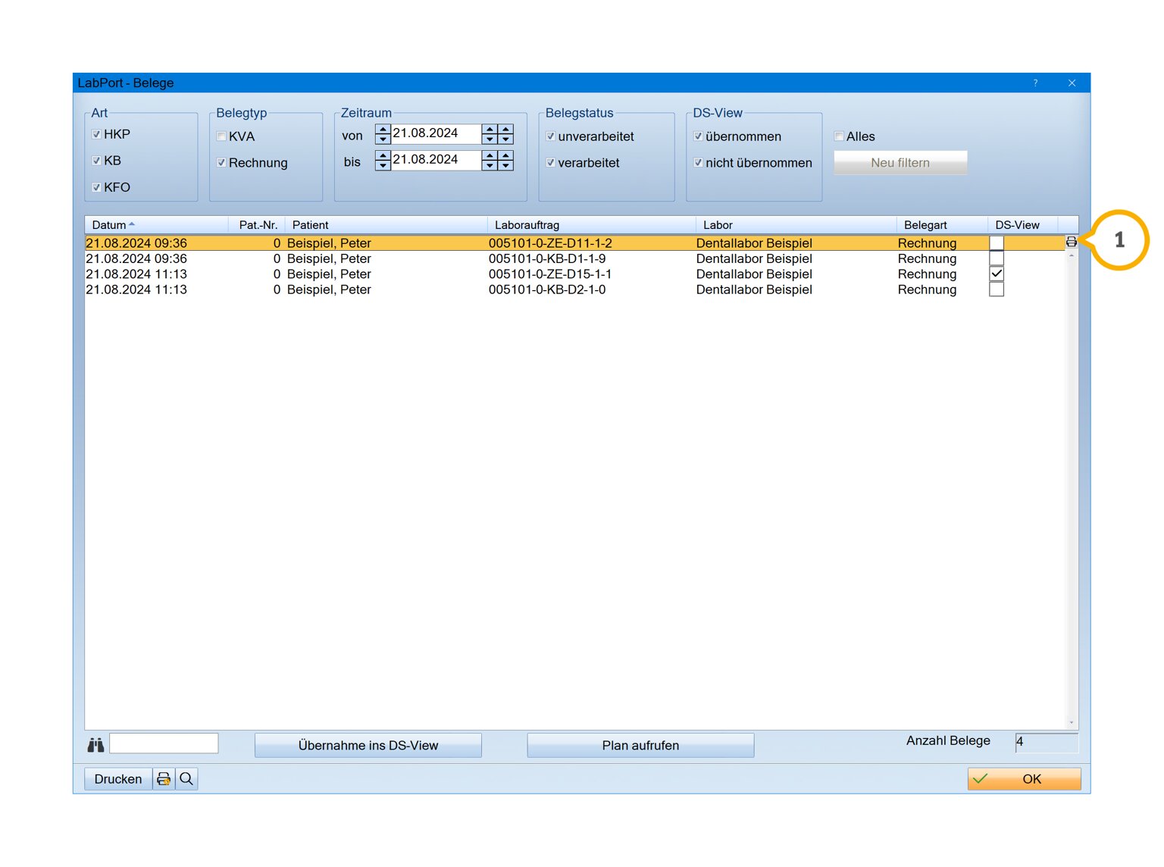The image size is (1164, 867).
Task: Sort by the Datum column header
Action: [x=157, y=225]
